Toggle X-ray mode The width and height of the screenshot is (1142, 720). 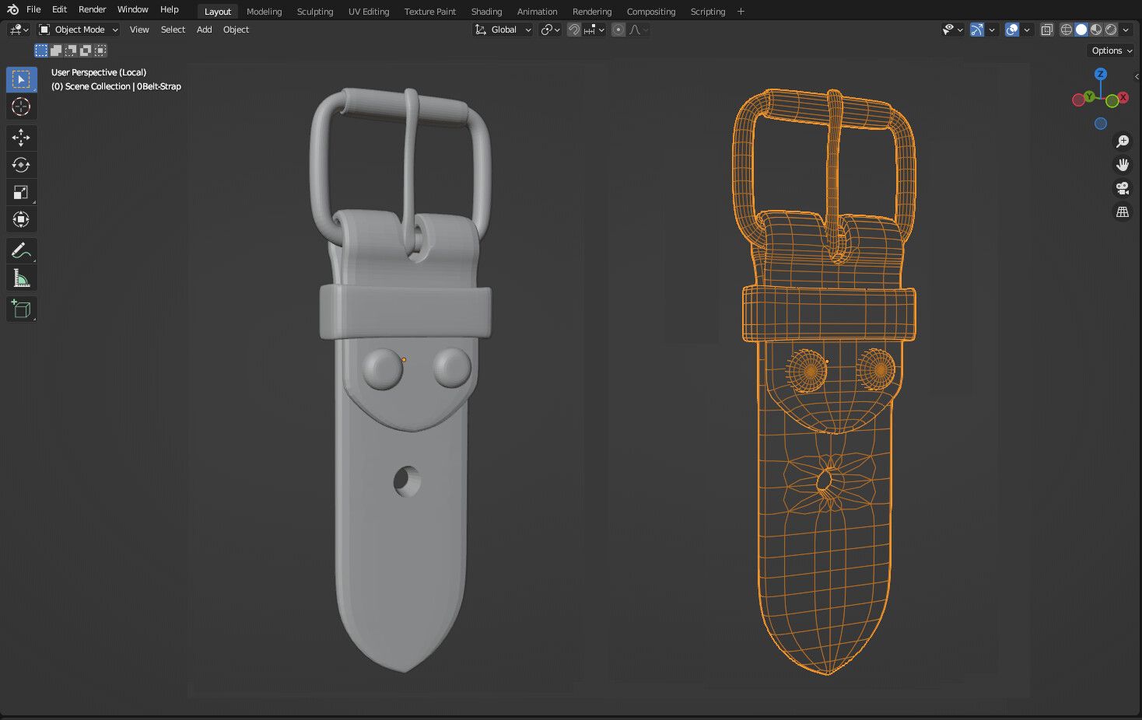click(1047, 30)
